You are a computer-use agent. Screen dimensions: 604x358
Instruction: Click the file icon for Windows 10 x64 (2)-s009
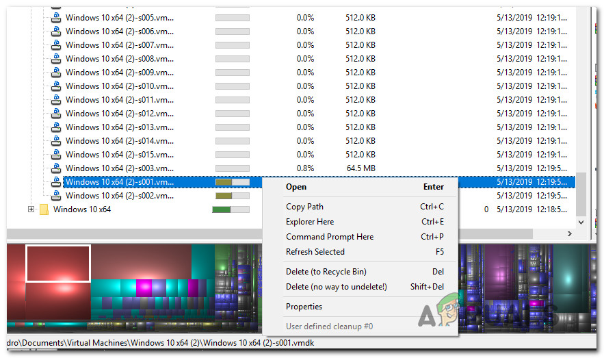point(56,73)
